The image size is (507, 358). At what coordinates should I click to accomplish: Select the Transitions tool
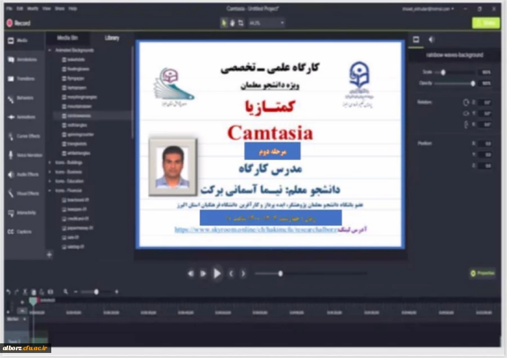tap(23, 78)
